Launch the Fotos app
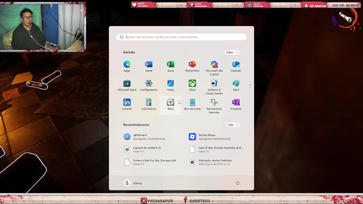Image resolution: width=363 pixels, height=204 pixels. [170, 86]
